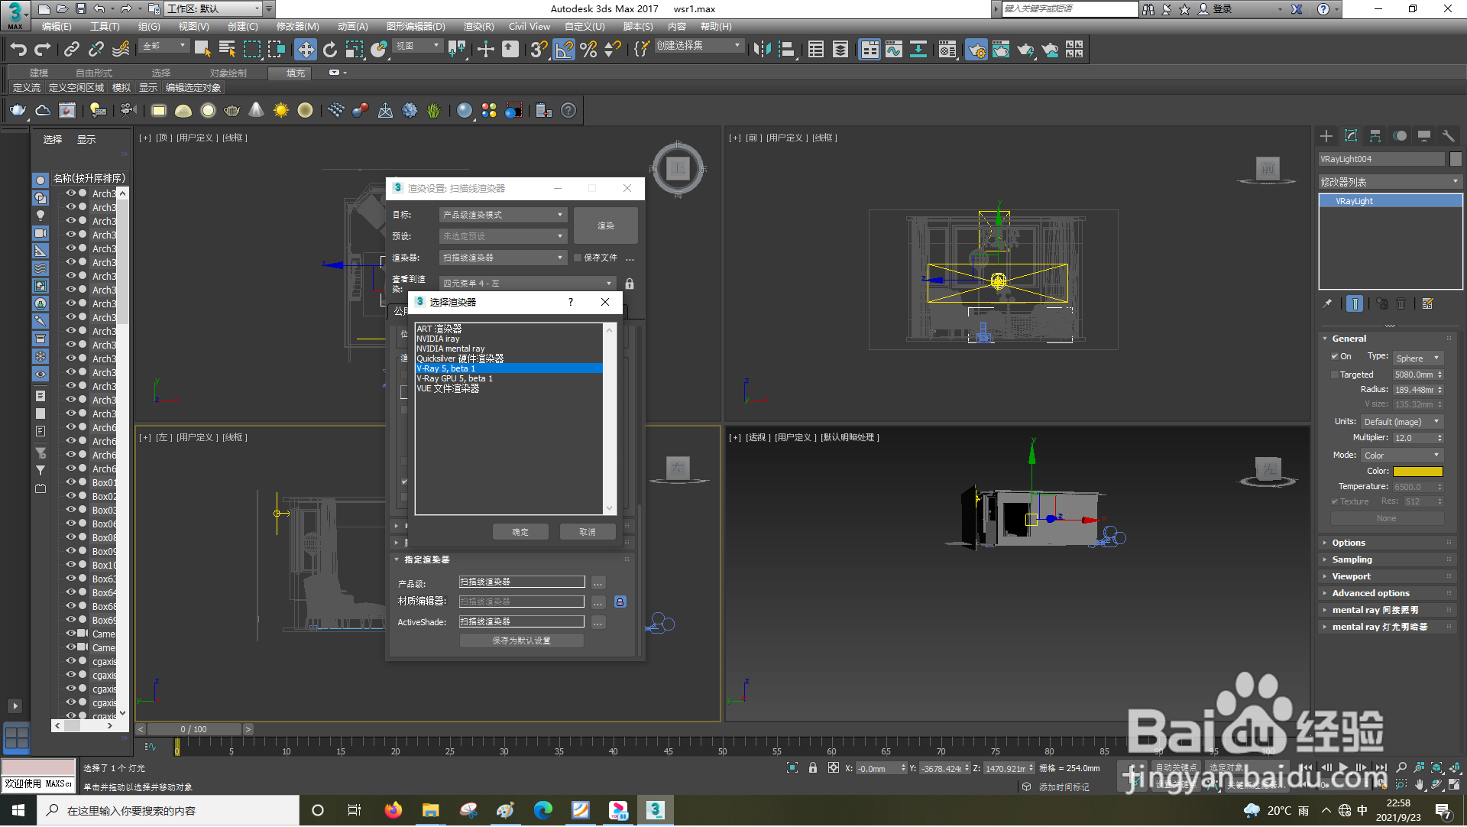Open the Hierarchy panel tab icon
The image size is (1467, 827).
[1375, 136]
